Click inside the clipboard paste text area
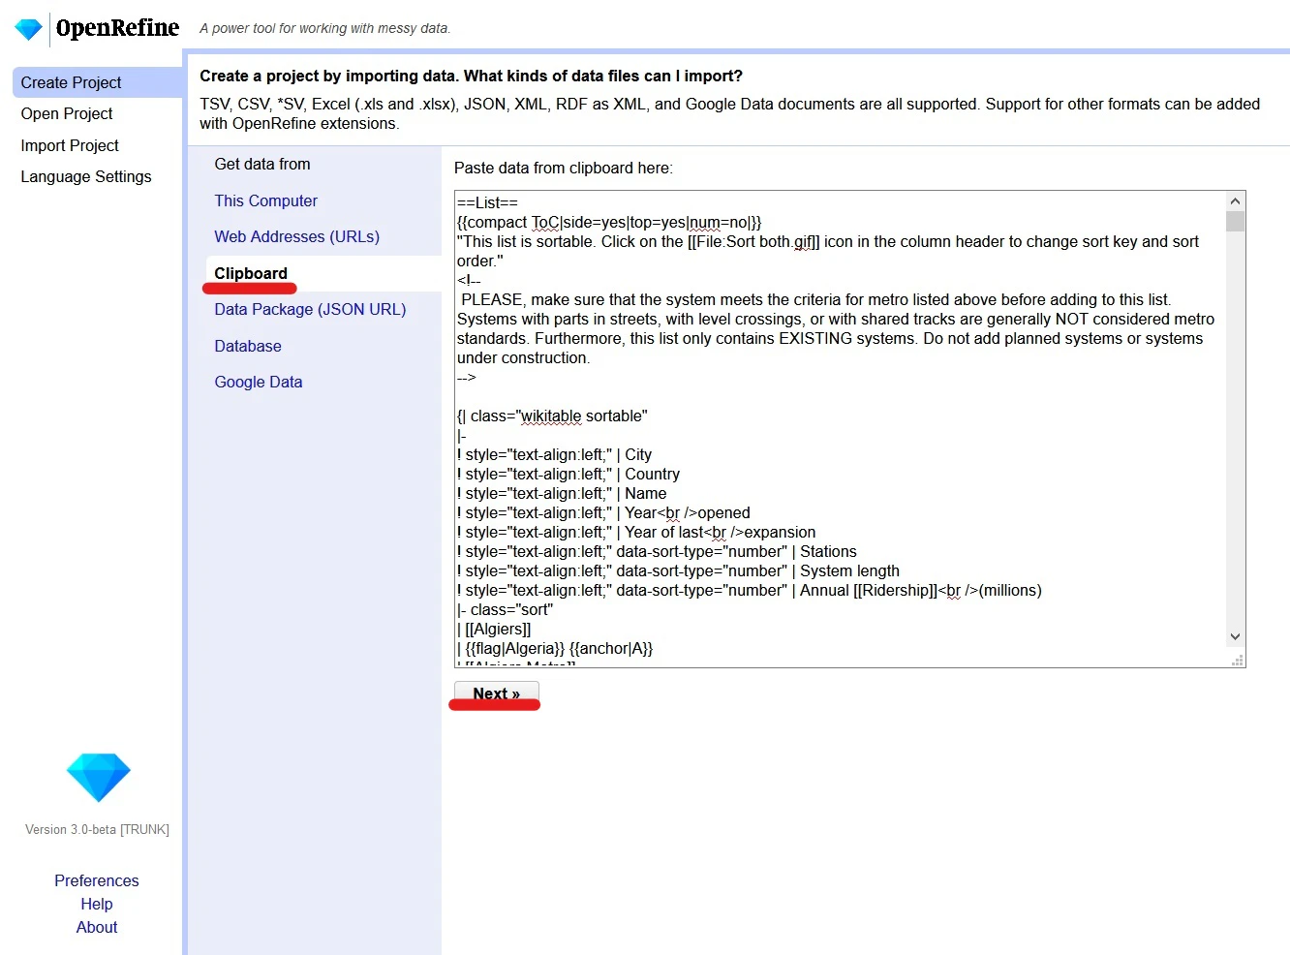Viewport: 1290px width, 955px height. point(839,429)
